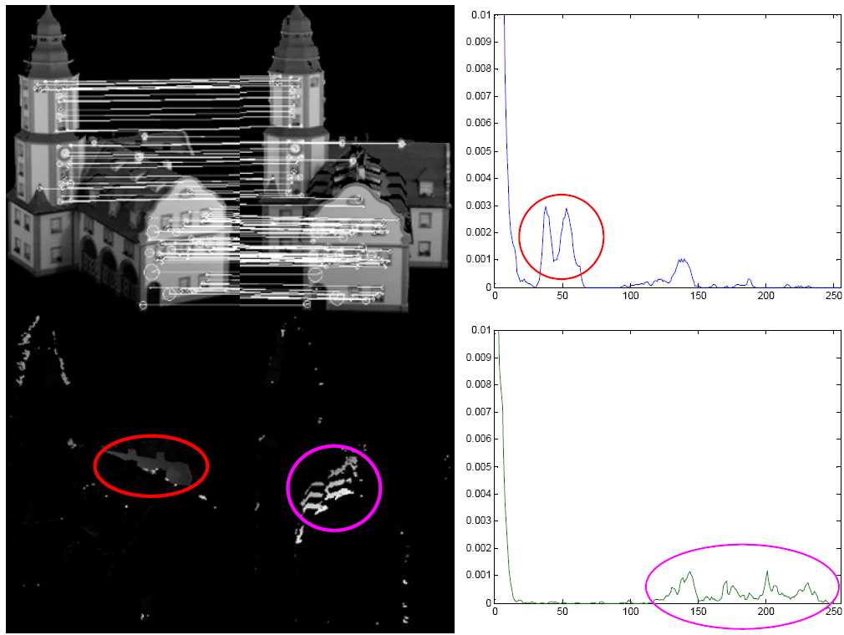
Task: Click the 0.009 y-axis label of blue plot
Action: tap(479, 42)
